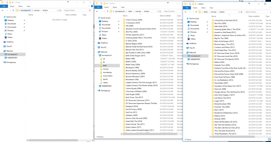Click the properties checkmark icon in right window title bar
Viewport: 271px width, 142px height.
(x=190, y=4)
